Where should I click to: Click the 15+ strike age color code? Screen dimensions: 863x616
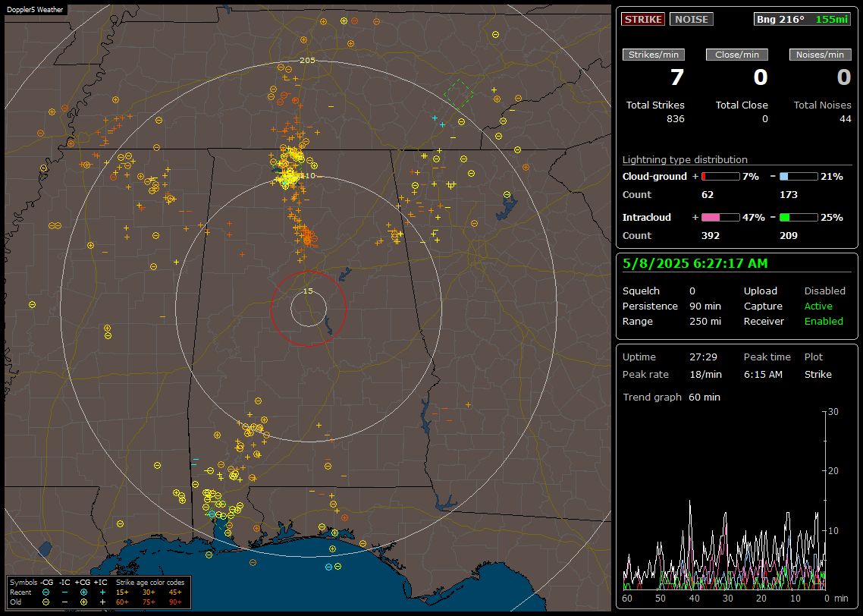122,592
